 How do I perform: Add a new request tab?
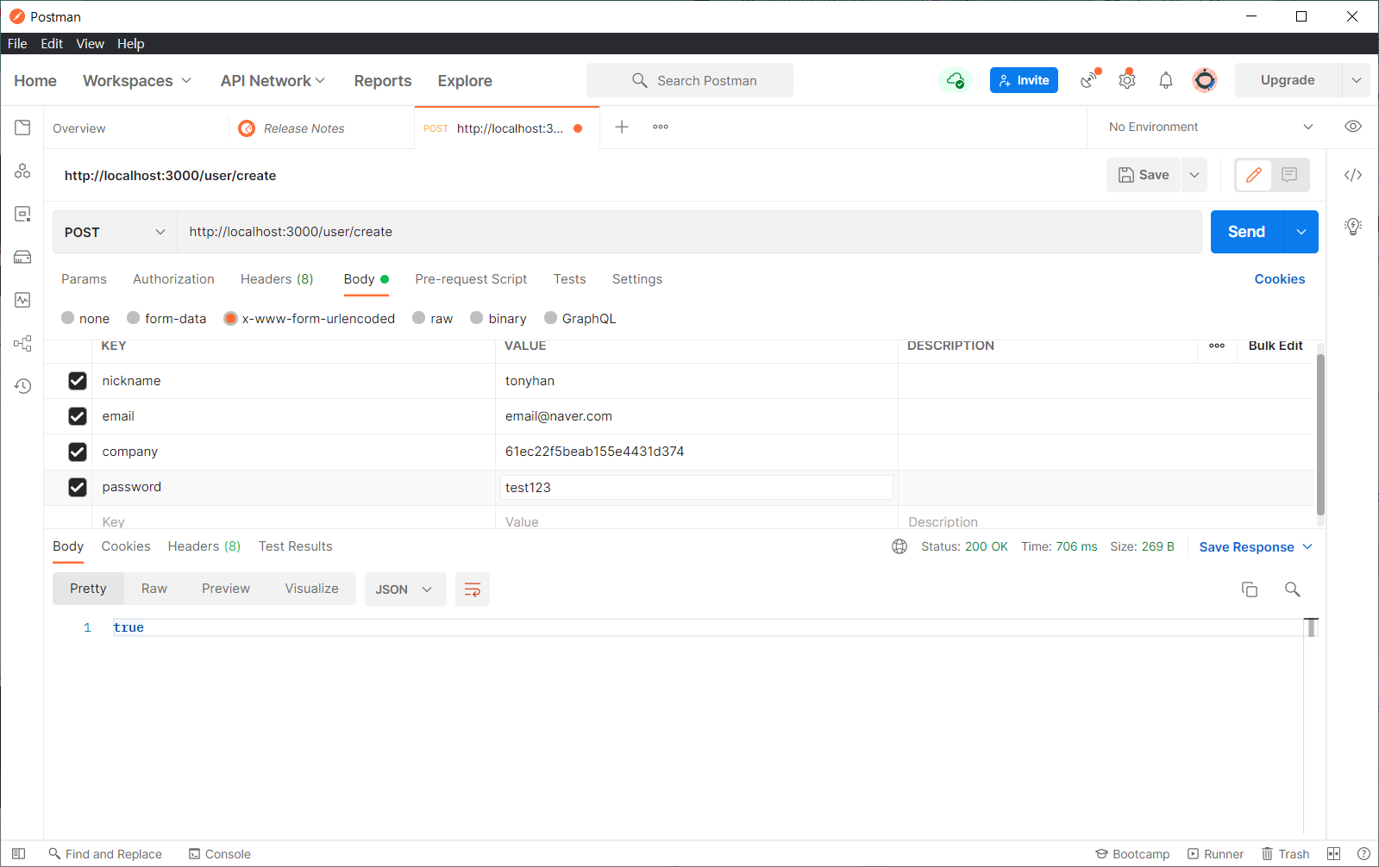[622, 127]
